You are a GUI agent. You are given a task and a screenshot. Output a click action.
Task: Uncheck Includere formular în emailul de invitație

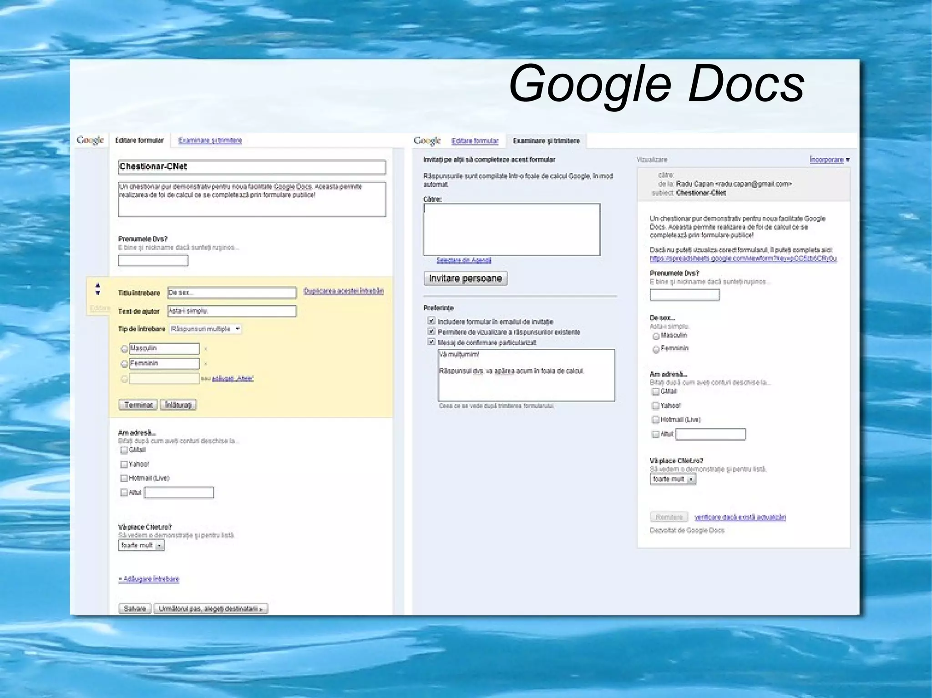[x=431, y=321]
